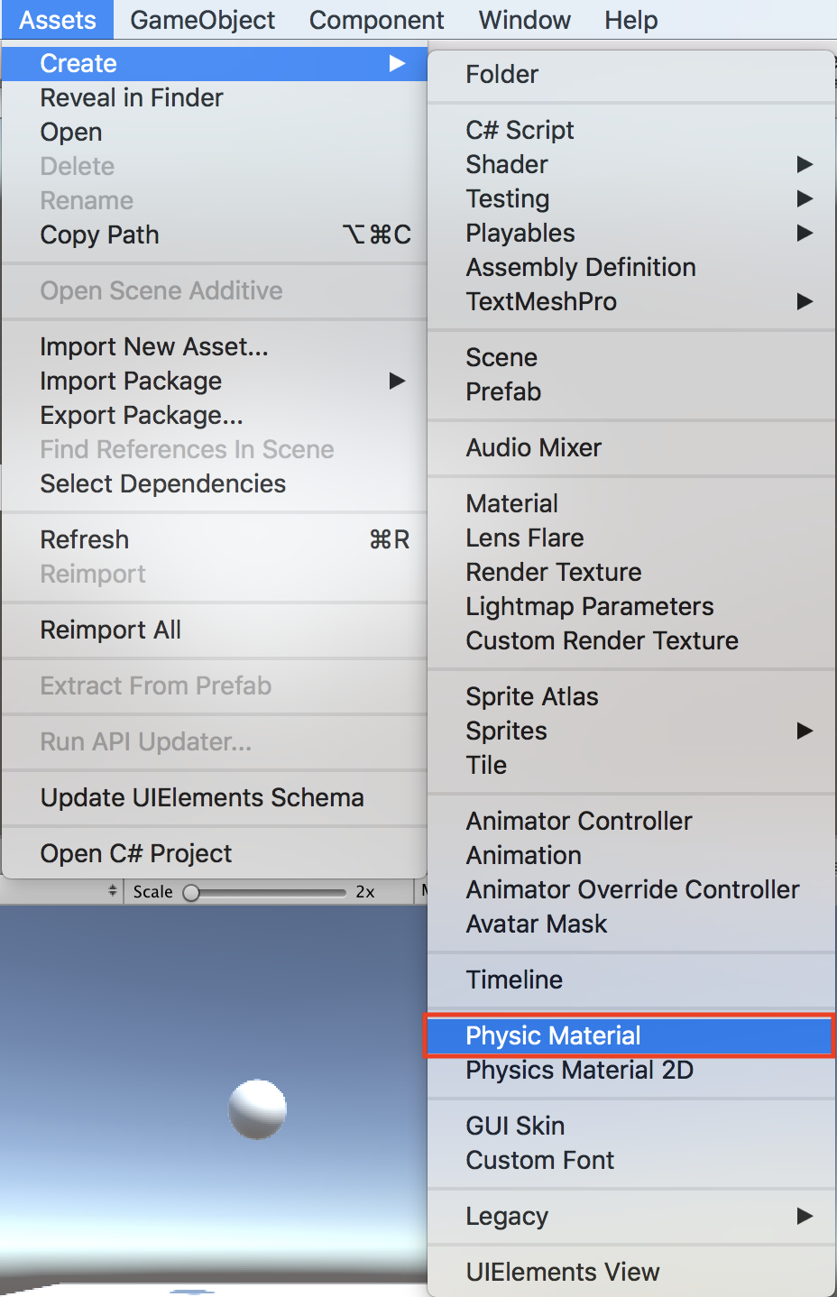Create a new C# Script
Viewport: 837px width, 1297px height.
520,130
